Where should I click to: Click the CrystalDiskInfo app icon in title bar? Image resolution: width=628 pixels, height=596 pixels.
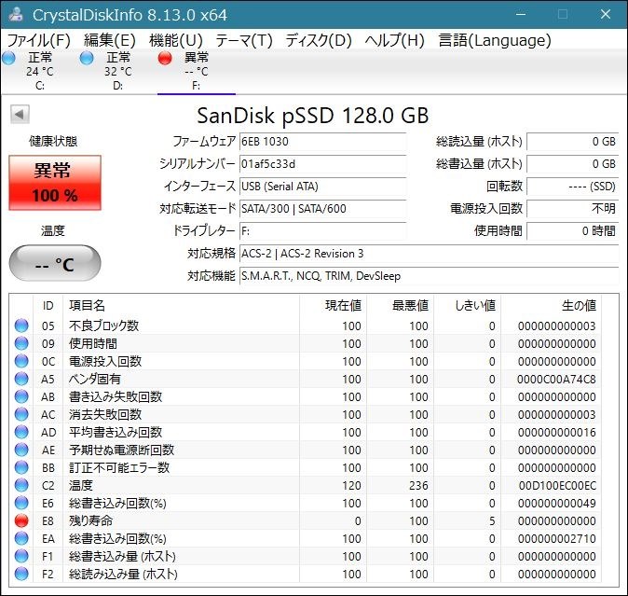click(x=16, y=14)
